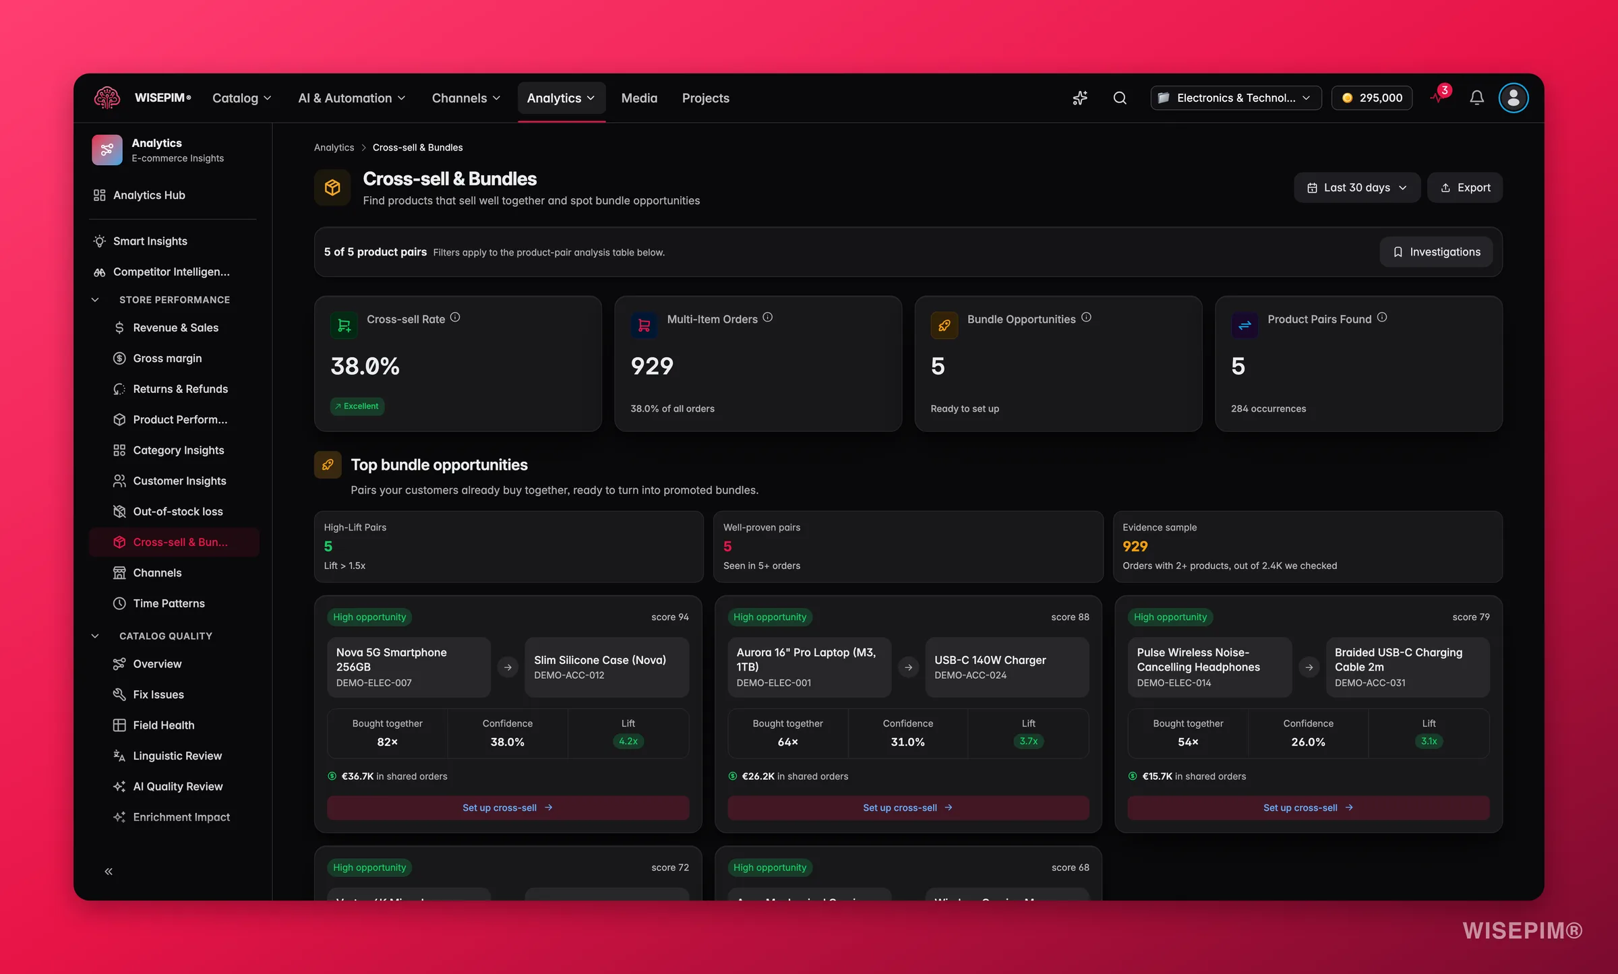
Task: Click the Cross-sell & Bundles page header box icon
Action: coord(332,187)
